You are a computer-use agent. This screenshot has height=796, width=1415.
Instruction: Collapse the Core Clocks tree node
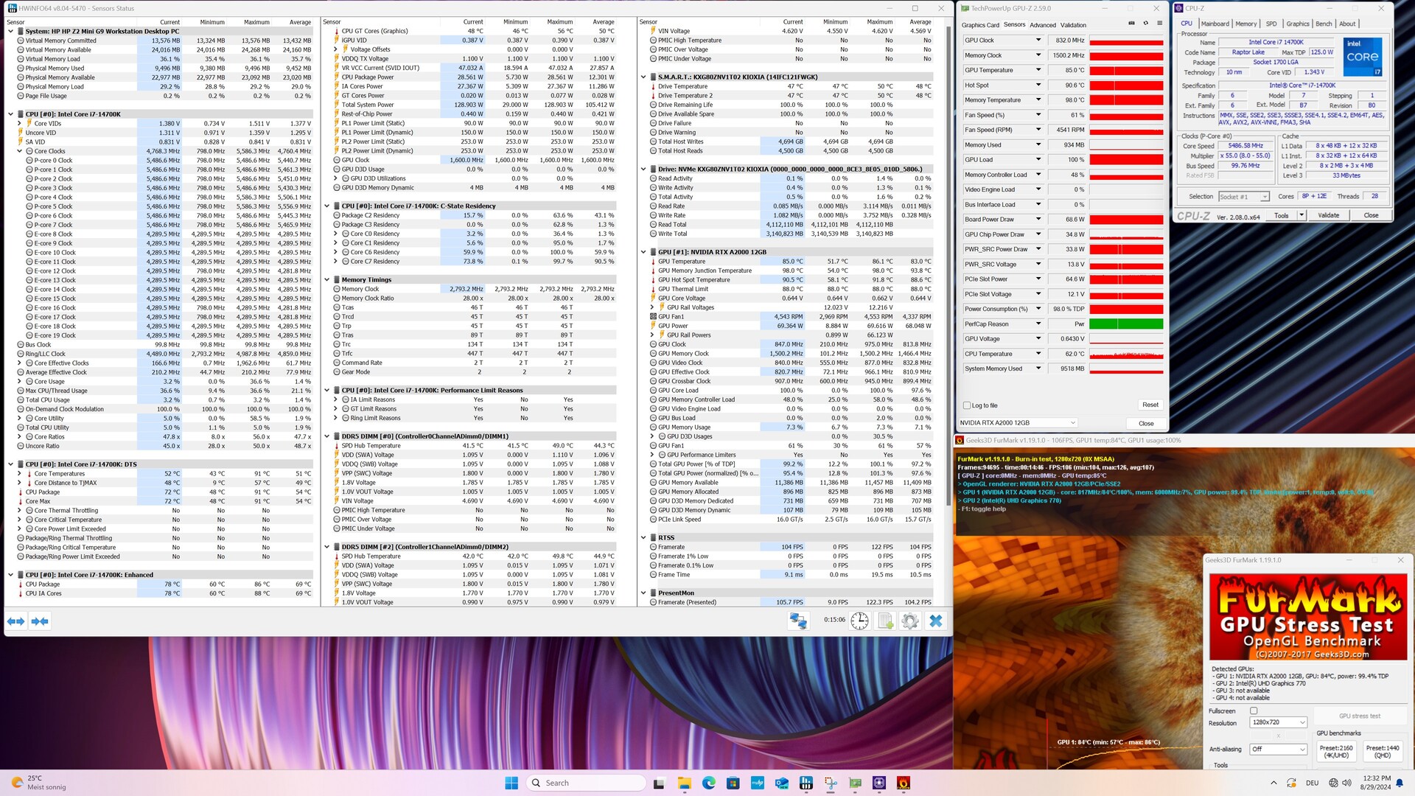pos(20,151)
